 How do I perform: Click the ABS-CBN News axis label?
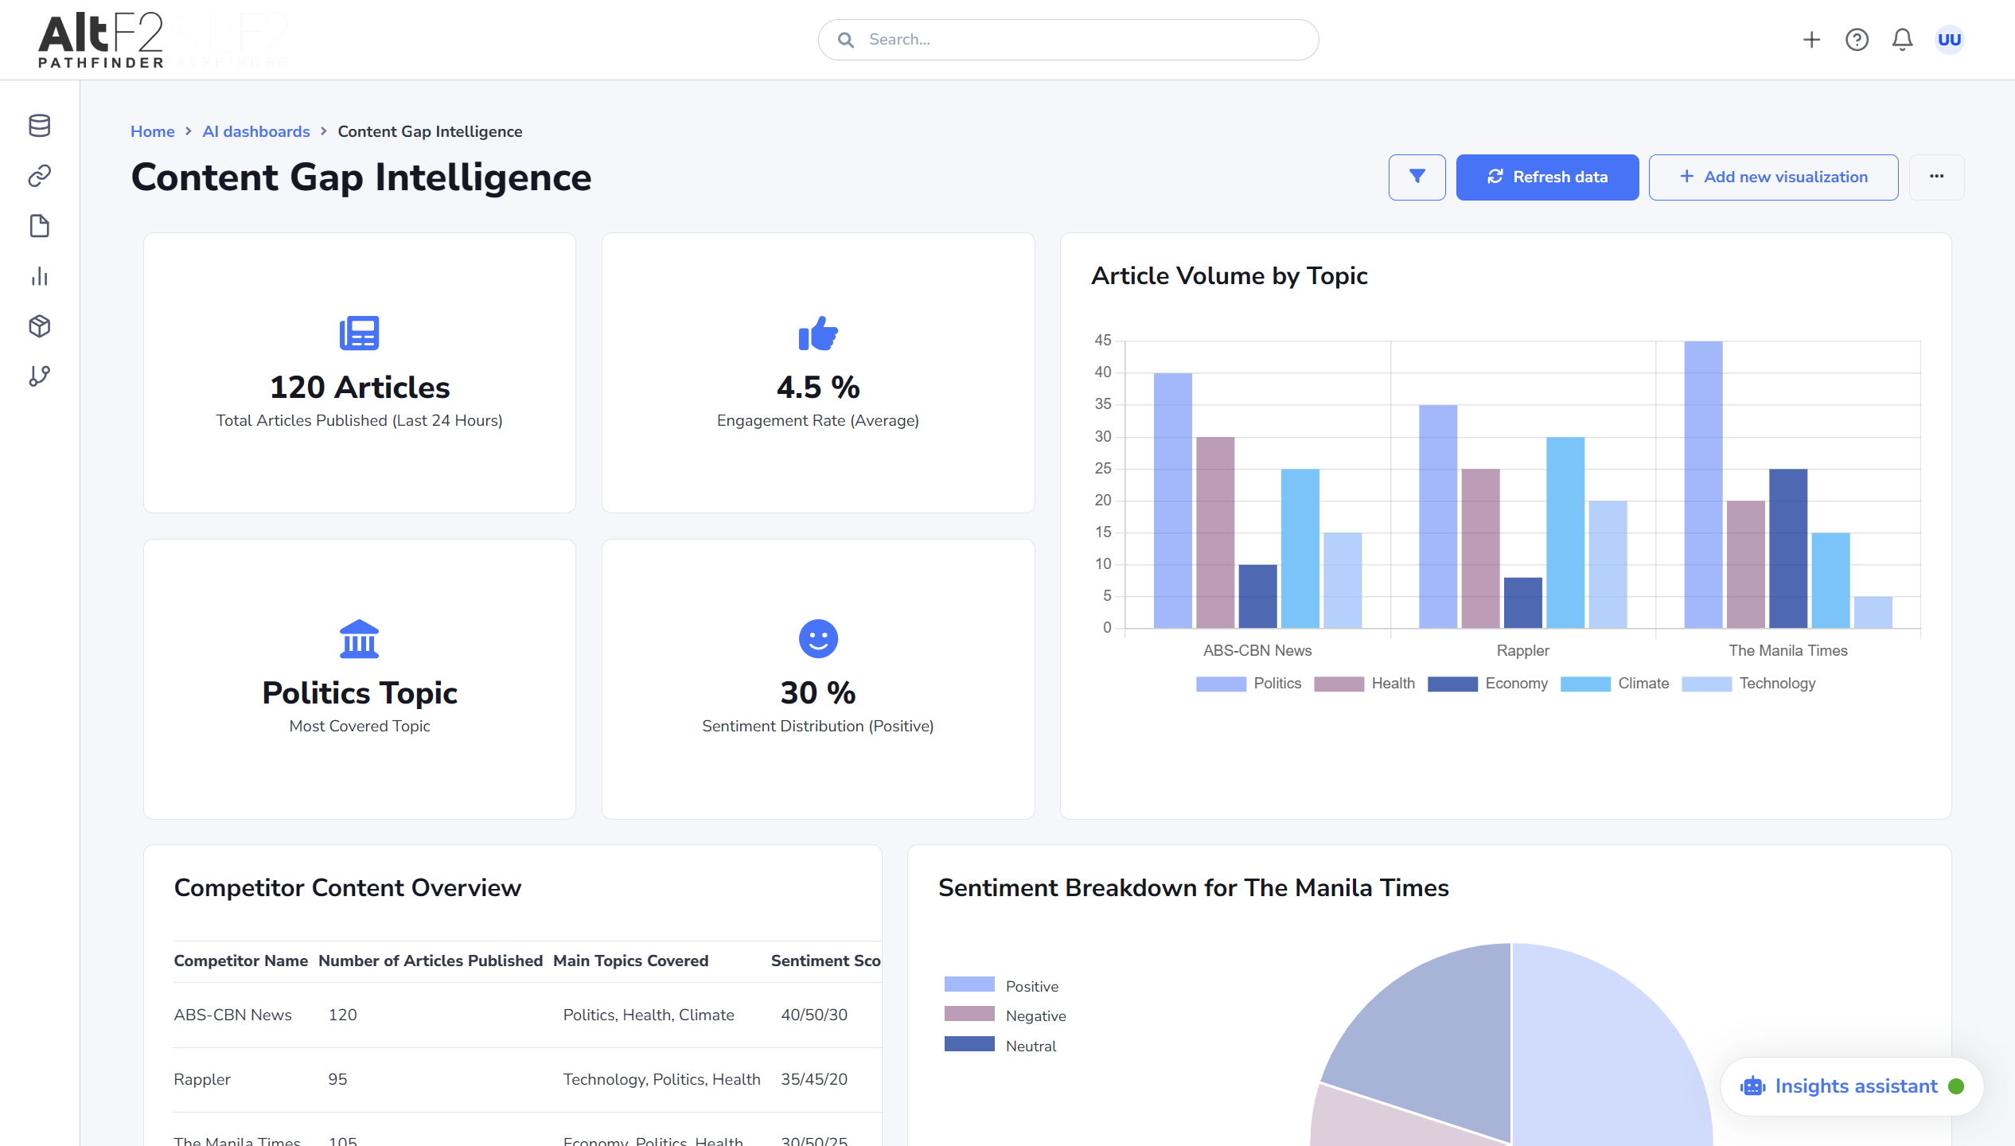tap(1257, 650)
